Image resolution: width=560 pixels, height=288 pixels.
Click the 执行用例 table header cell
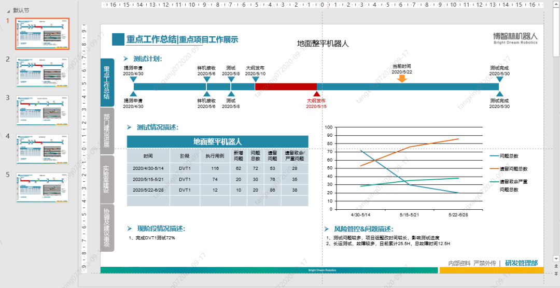(x=215, y=155)
